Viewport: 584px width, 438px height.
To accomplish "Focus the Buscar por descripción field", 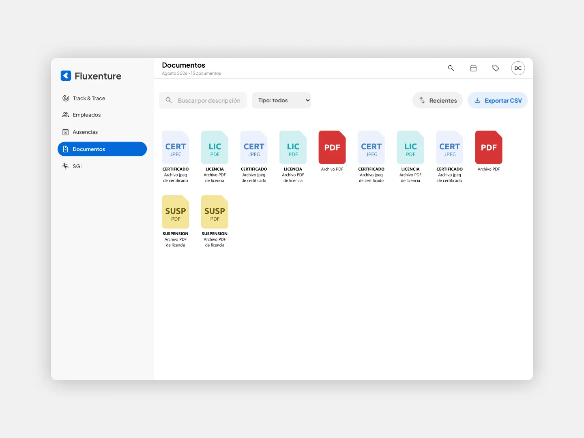I will [x=203, y=100].
